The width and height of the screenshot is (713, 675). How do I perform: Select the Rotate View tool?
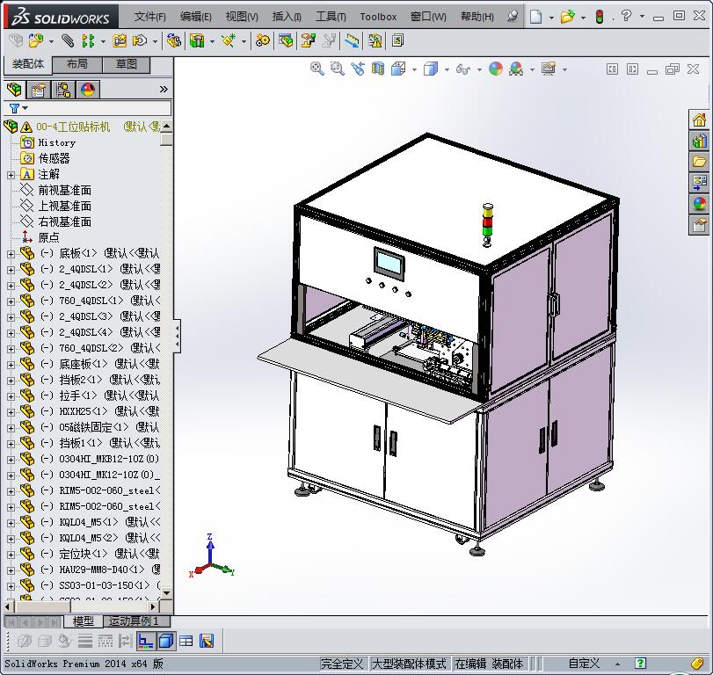coord(358,69)
